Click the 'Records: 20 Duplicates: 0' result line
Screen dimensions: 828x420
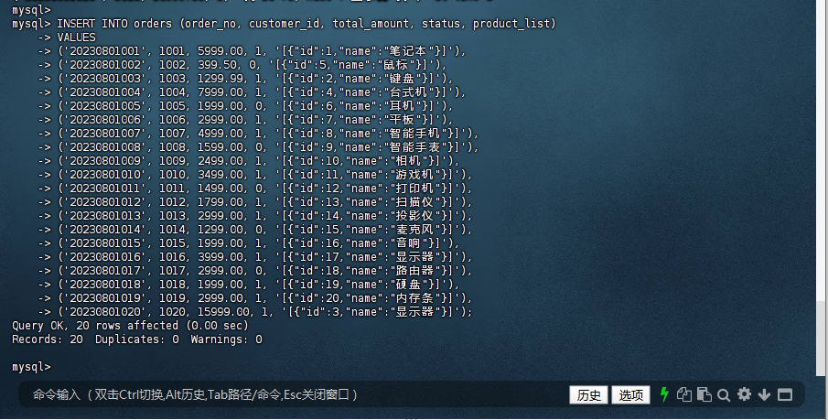coord(137,339)
